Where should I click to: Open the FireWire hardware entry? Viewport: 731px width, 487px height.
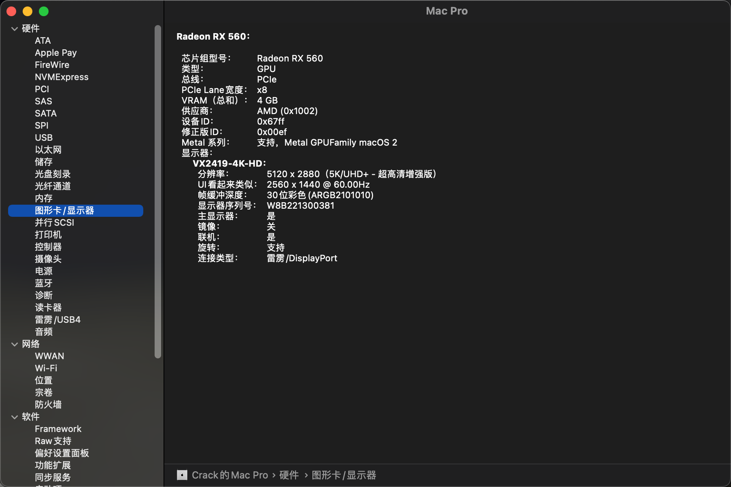pyautogui.click(x=52, y=65)
